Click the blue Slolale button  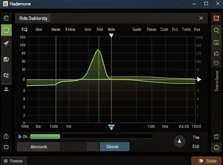(115, 147)
